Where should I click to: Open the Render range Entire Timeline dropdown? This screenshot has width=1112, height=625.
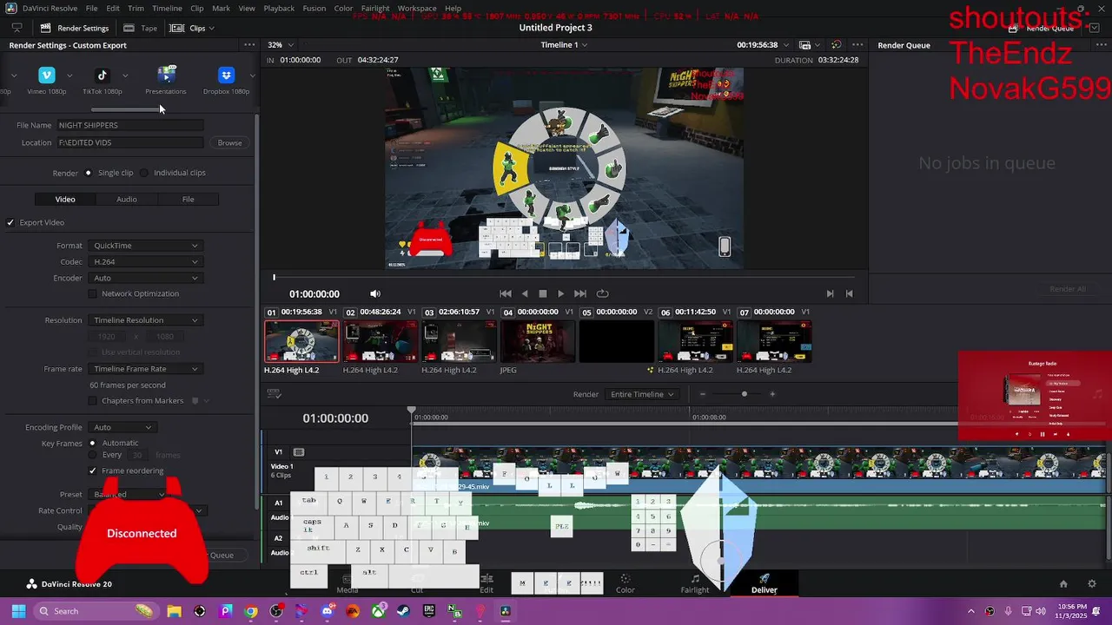click(642, 394)
